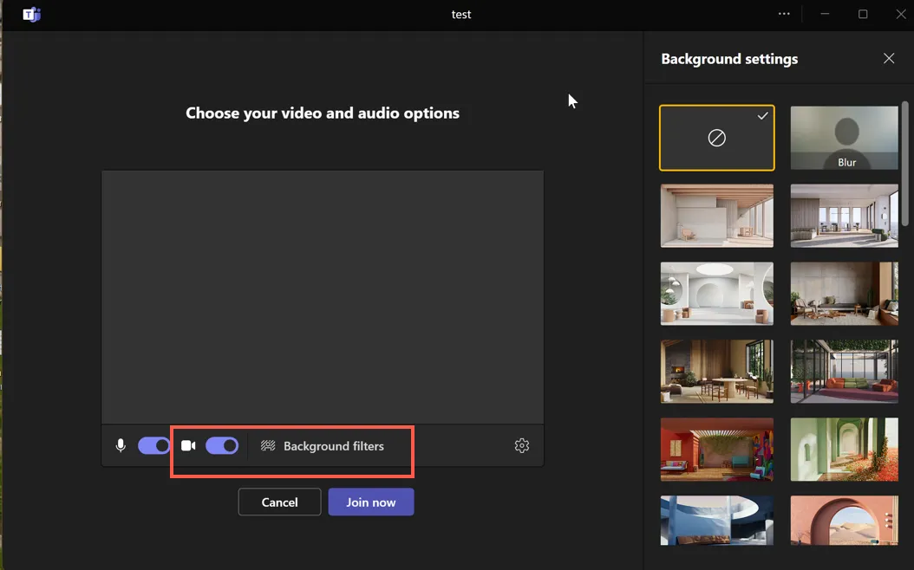Choose the green arched corridor background

click(x=844, y=450)
